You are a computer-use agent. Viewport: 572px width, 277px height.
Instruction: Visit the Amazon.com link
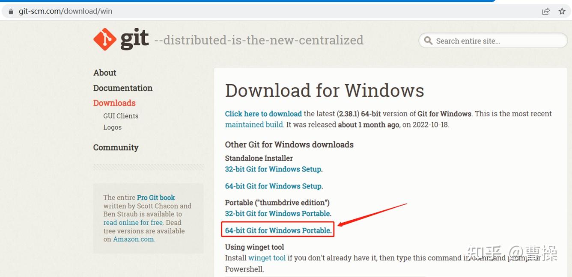click(x=133, y=239)
